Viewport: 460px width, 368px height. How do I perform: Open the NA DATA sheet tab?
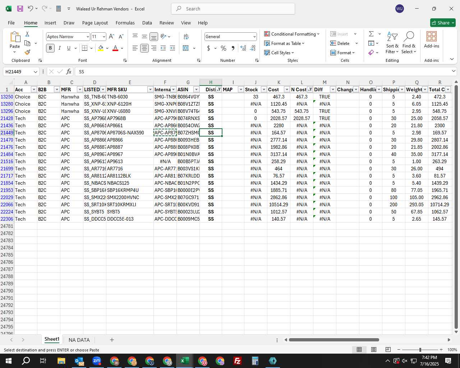[79, 340]
